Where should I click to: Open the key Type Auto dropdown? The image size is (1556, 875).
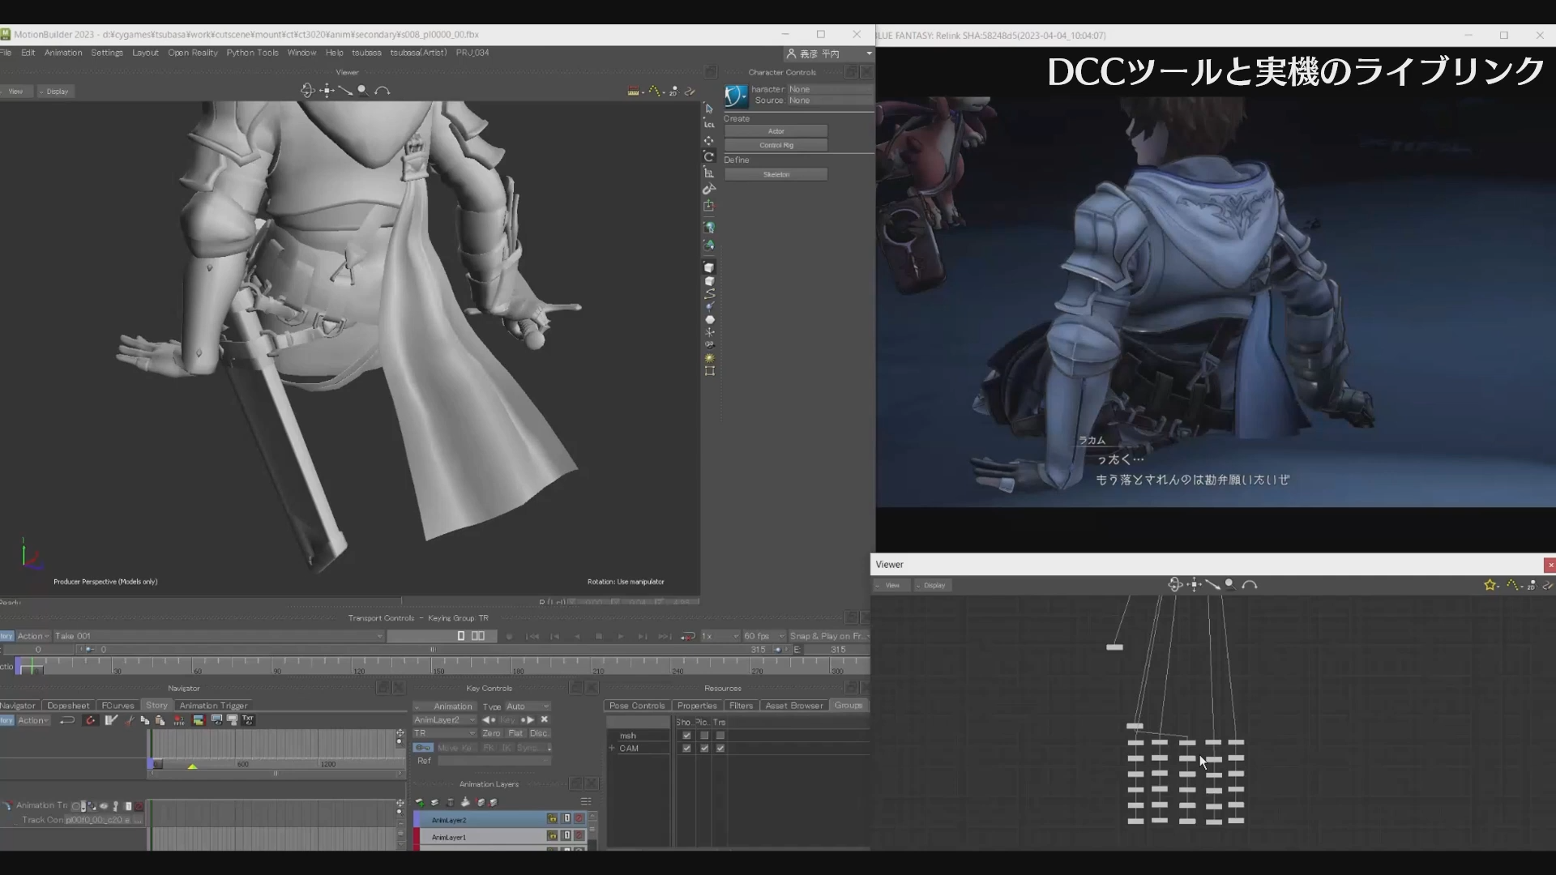tap(528, 706)
